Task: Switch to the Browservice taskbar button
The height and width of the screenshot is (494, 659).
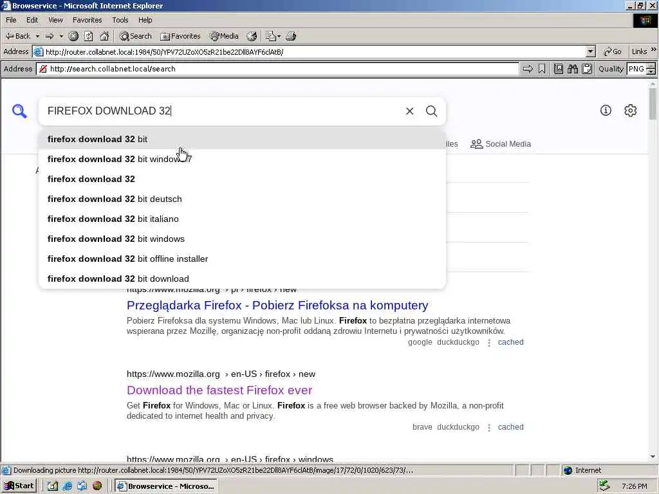Action: [165, 486]
